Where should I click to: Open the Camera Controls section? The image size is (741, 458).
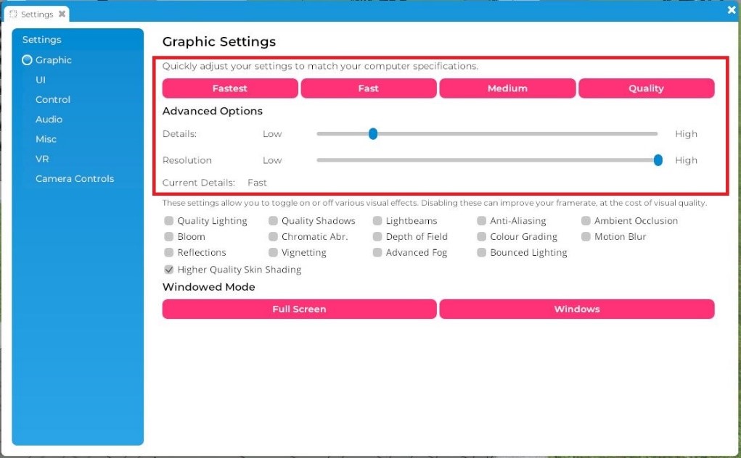75,179
